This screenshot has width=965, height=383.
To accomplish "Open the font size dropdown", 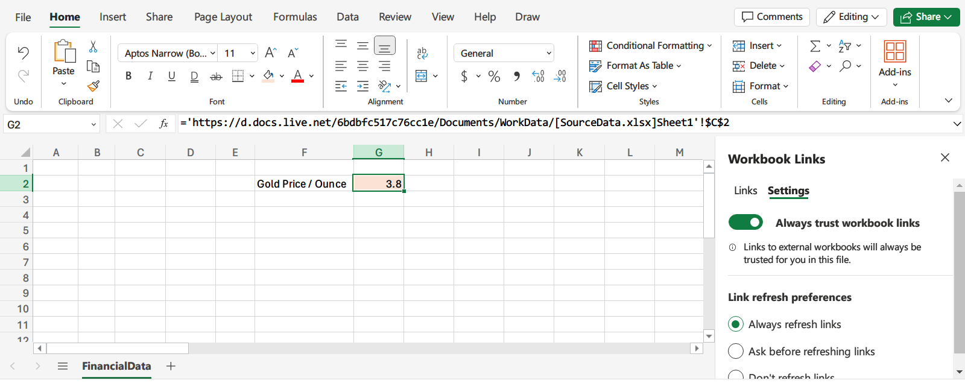I will click(x=253, y=53).
